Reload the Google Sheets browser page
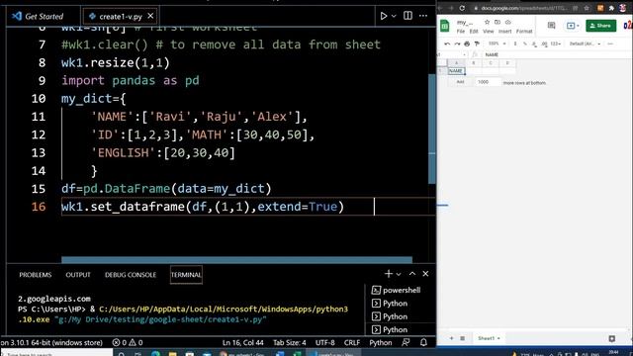This screenshot has width=633, height=356. click(462, 8)
